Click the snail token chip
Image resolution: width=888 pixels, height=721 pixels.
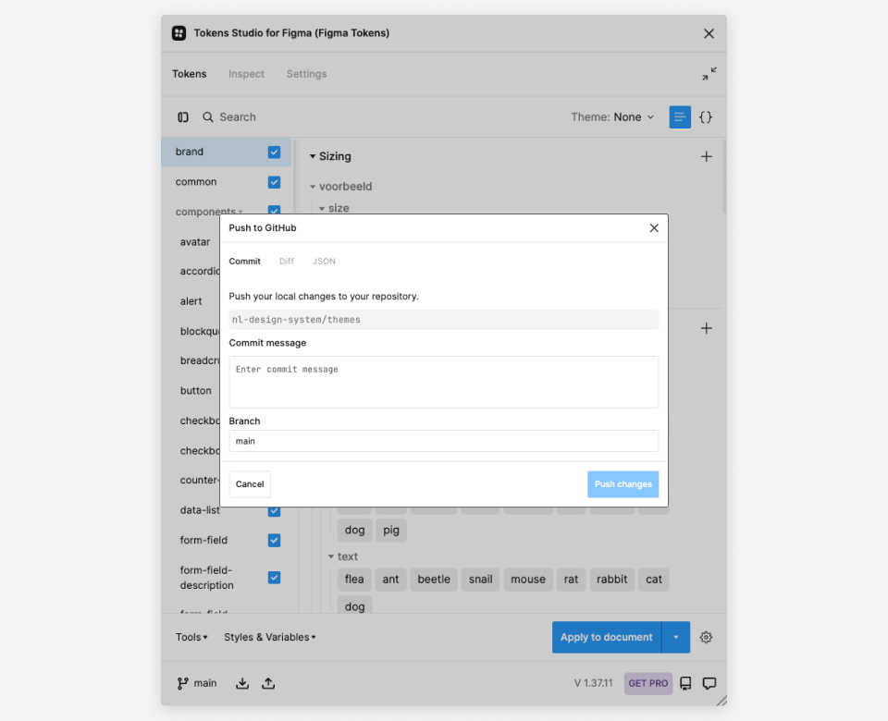(480, 579)
